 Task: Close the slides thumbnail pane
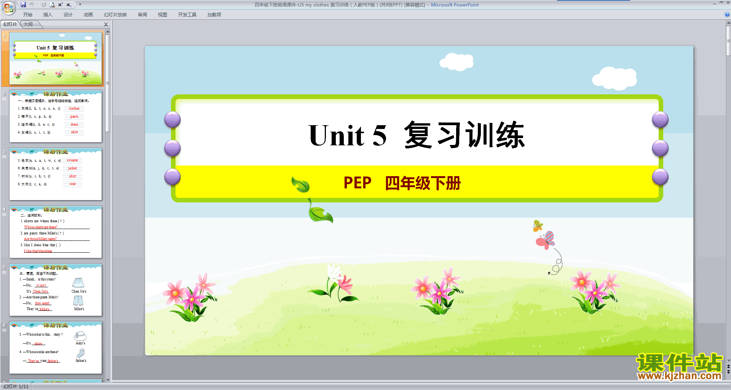(106, 24)
